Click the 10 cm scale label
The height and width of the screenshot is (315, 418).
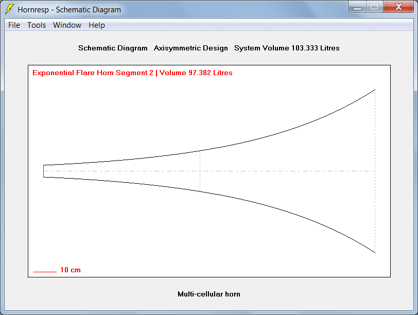(x=71, y=270)
